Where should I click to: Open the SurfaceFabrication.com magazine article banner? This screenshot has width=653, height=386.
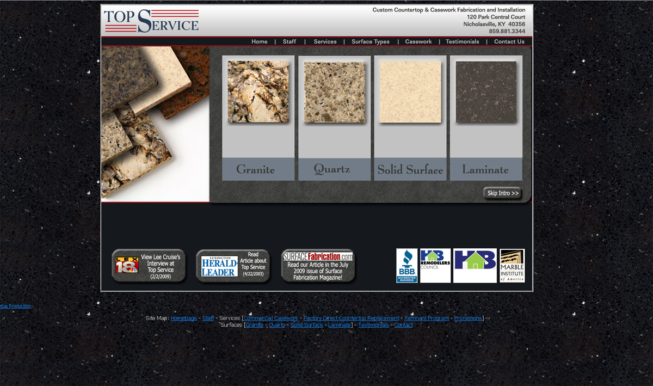click(x=318, y=266)
